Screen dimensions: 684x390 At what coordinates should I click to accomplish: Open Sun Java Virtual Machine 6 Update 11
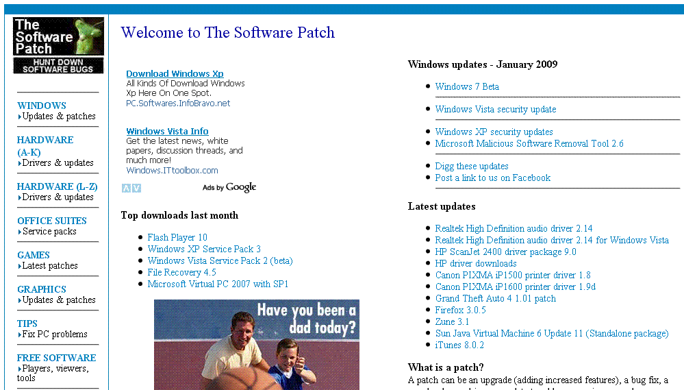tap(552, 334)
